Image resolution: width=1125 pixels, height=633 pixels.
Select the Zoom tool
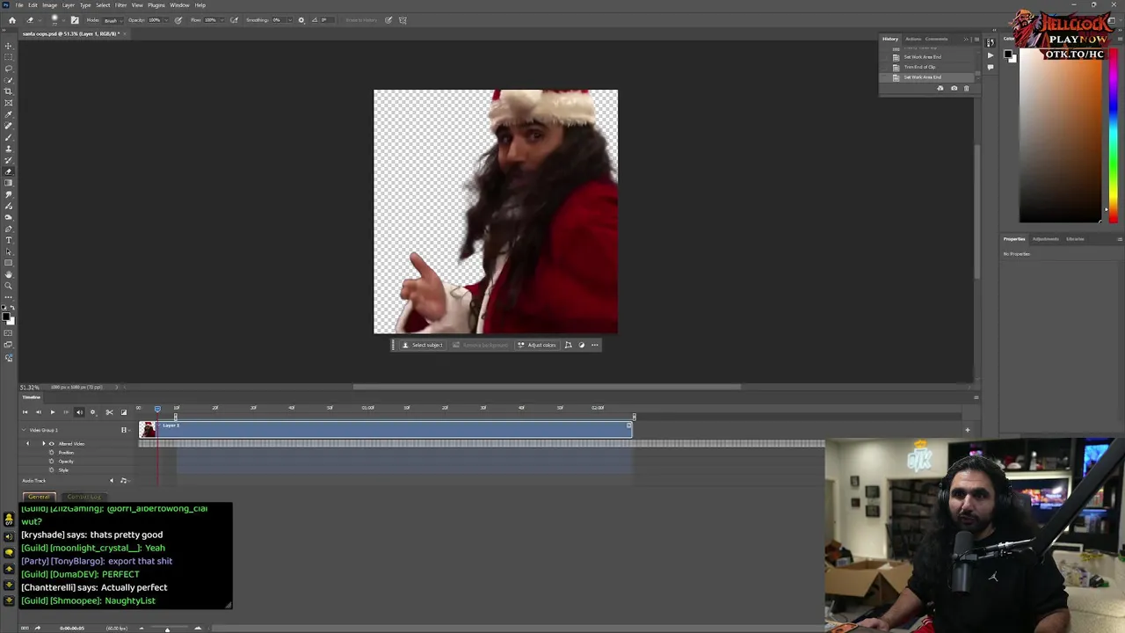coord(11,286)
